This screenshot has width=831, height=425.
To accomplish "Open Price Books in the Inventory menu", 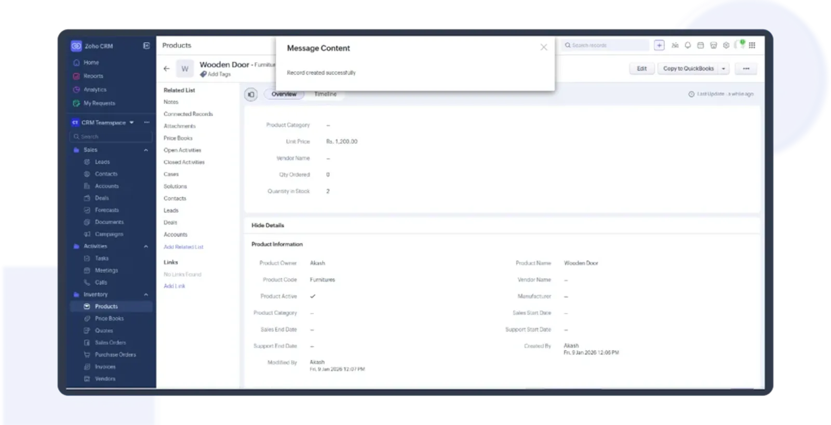I will coord(109,319).
